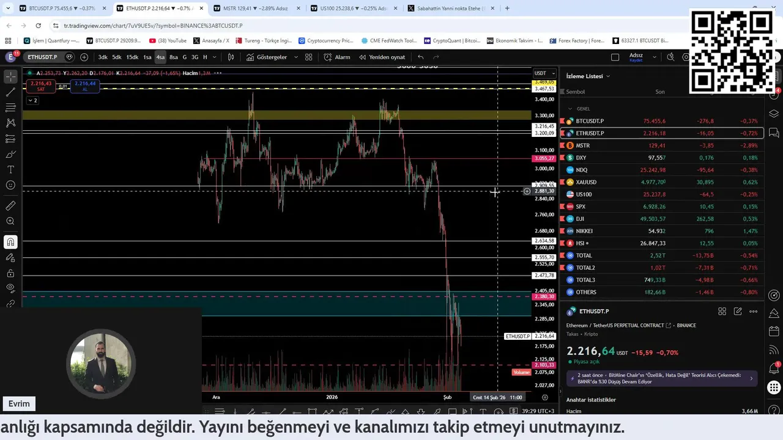783x440 pixels.
Task: Select the zoom-in tool
Action: coord(10,221)
